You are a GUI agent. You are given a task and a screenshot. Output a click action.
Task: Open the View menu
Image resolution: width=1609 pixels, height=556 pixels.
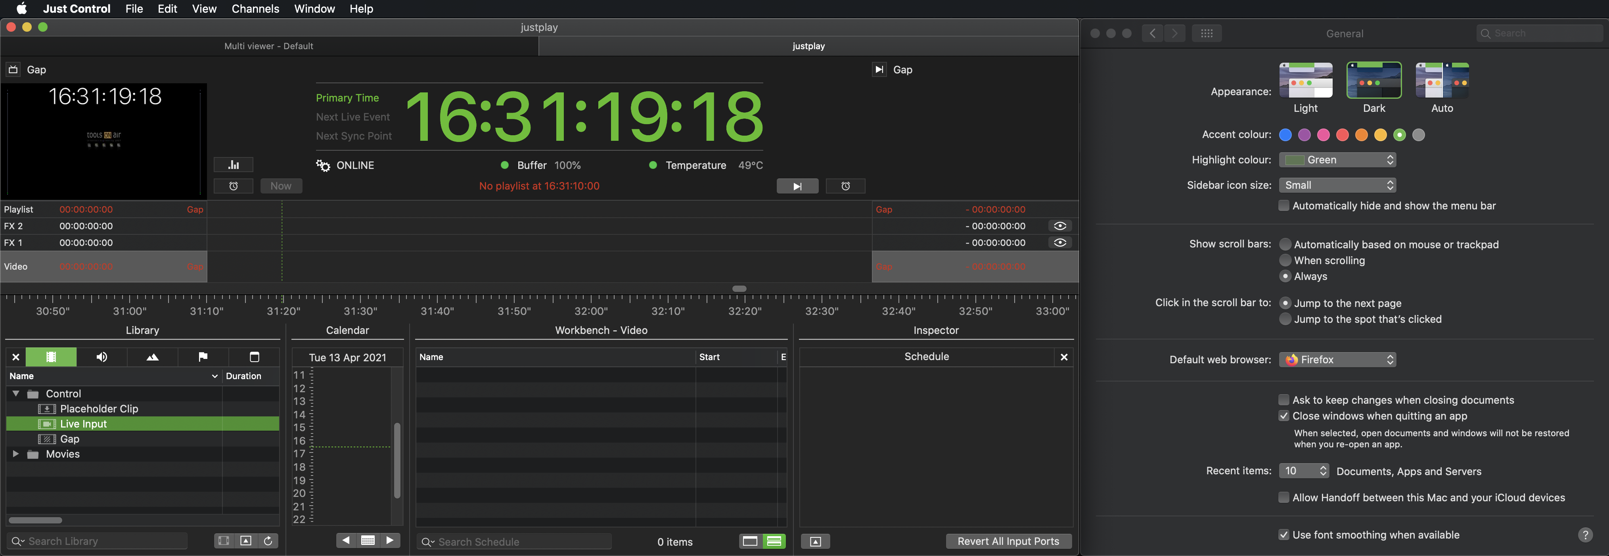pyautogui.click(x=204, y=9)
